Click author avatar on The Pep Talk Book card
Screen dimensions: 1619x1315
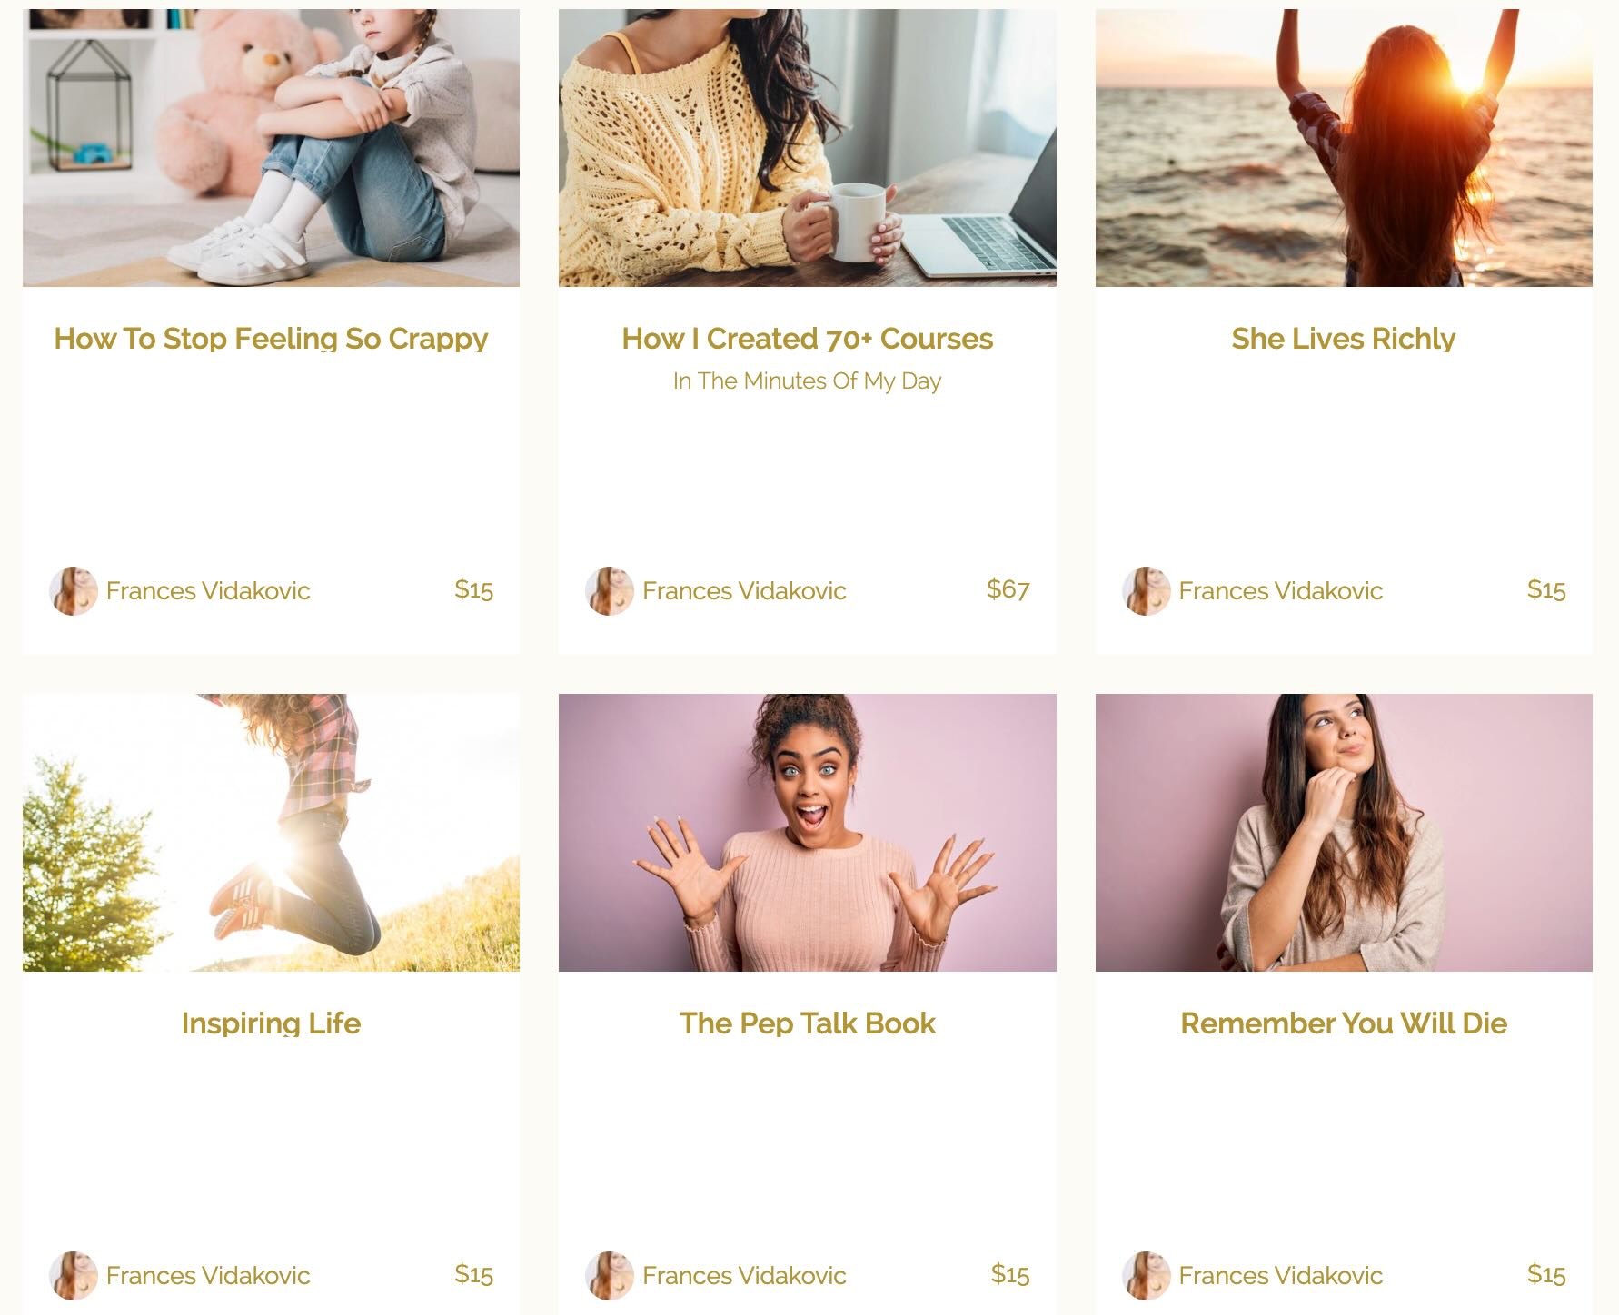pyautogui.click(x=610, y=1276)
